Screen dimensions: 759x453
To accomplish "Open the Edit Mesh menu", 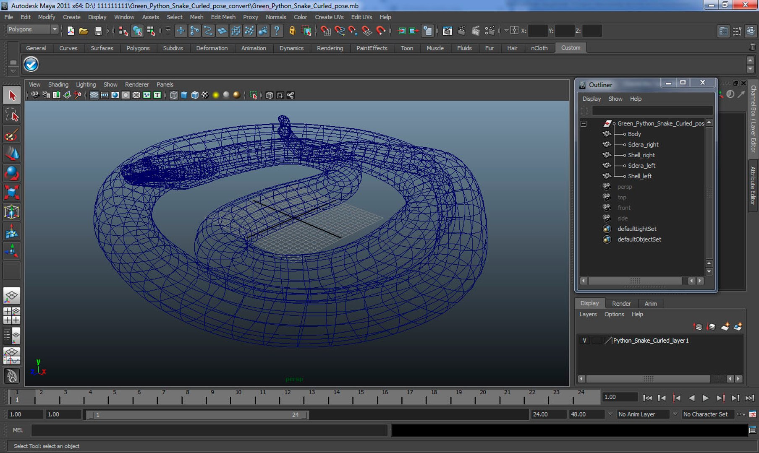I will point(223,17).
